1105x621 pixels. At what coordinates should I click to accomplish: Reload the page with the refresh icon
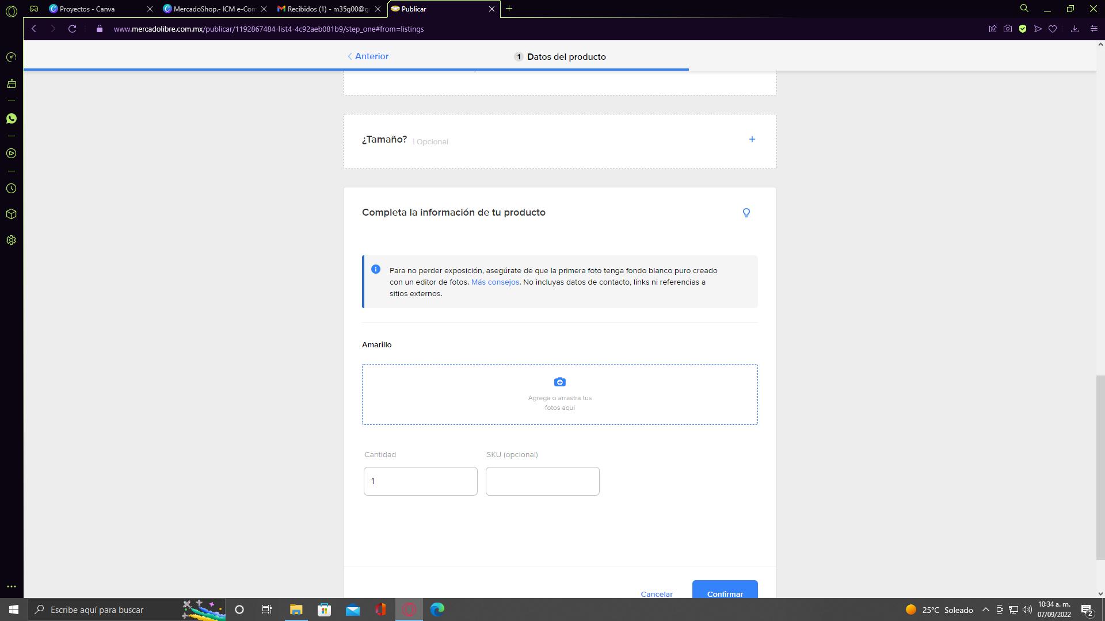(73, 29)
